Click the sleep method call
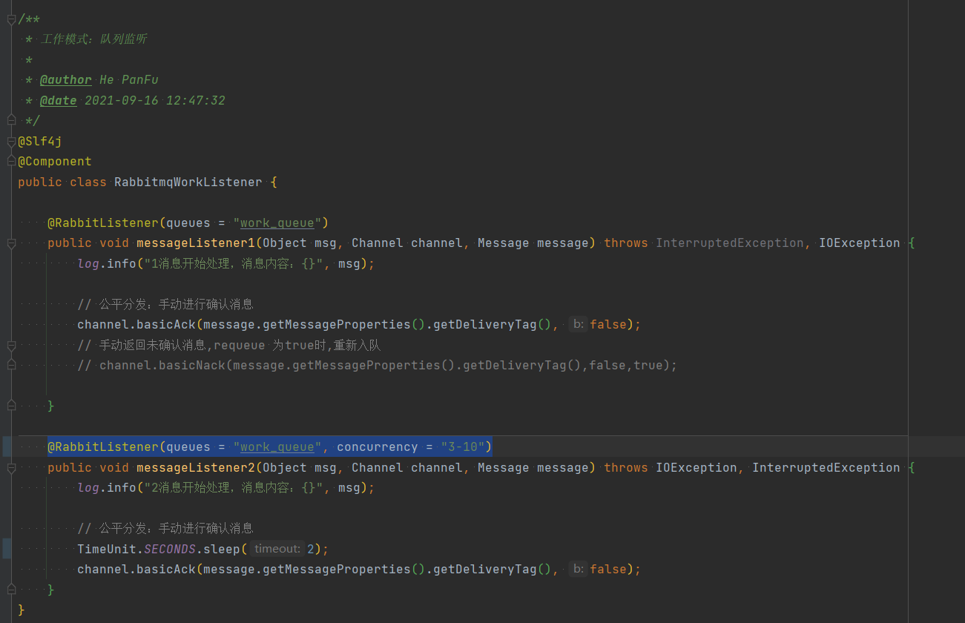This screenshot has width=965, height=623. click(x=222, y=549)
